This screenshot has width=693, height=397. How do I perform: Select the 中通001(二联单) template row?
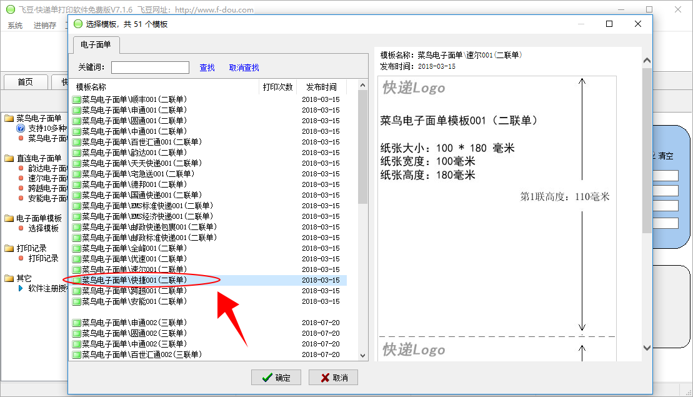[209, 131]
